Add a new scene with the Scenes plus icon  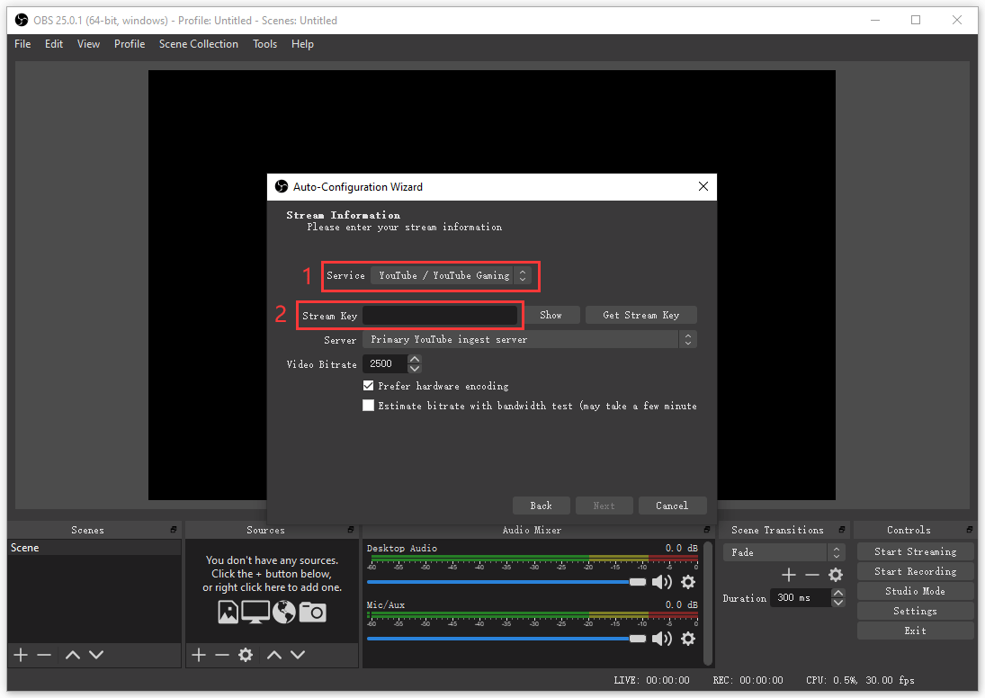[x=21, y=655]
